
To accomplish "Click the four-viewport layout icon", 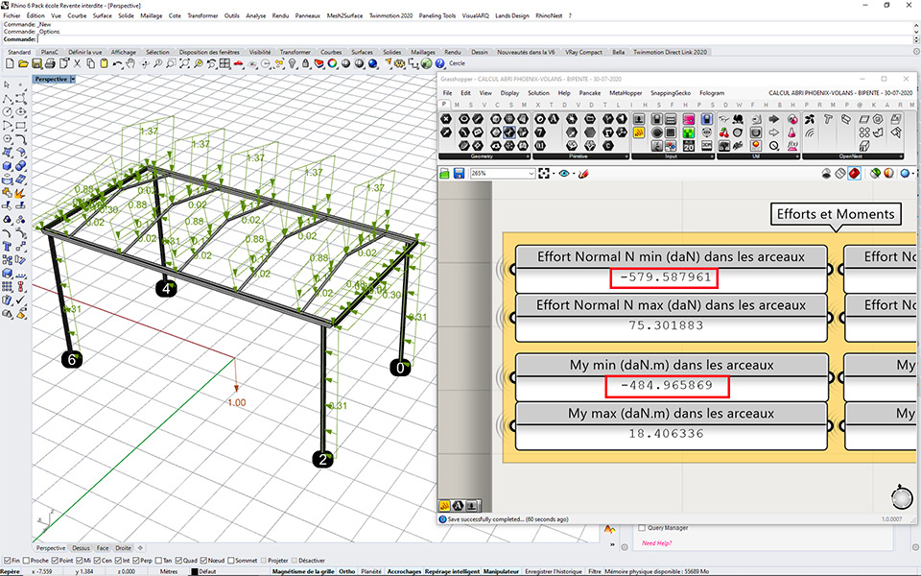I will (224, 63).
